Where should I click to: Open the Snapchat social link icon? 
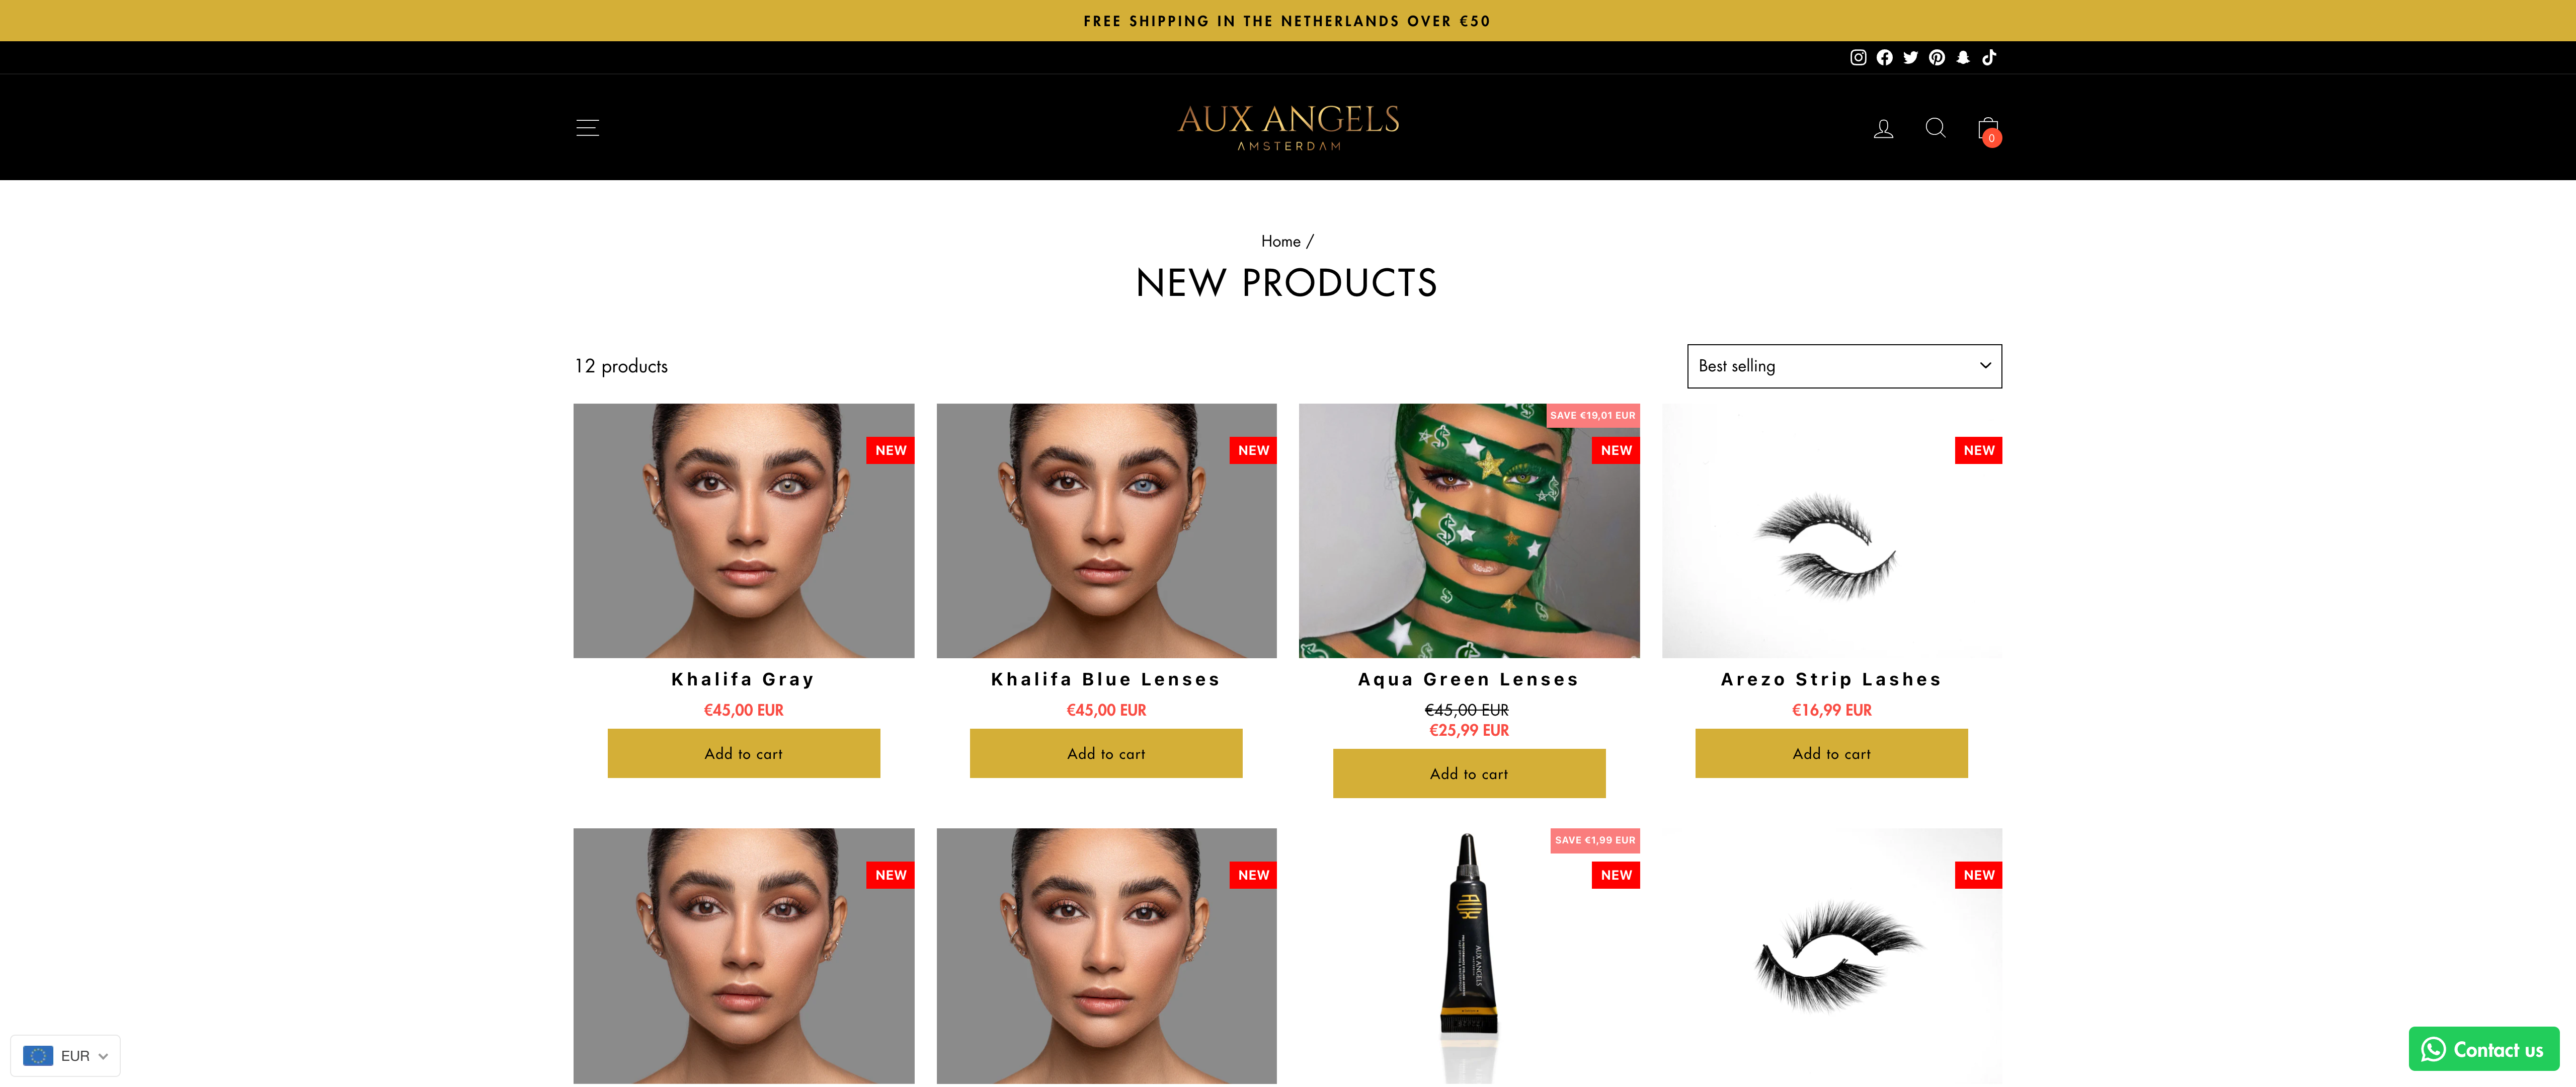click(x=1963, y=57)
